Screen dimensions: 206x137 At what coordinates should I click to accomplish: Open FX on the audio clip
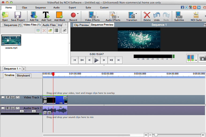(45, 113)
